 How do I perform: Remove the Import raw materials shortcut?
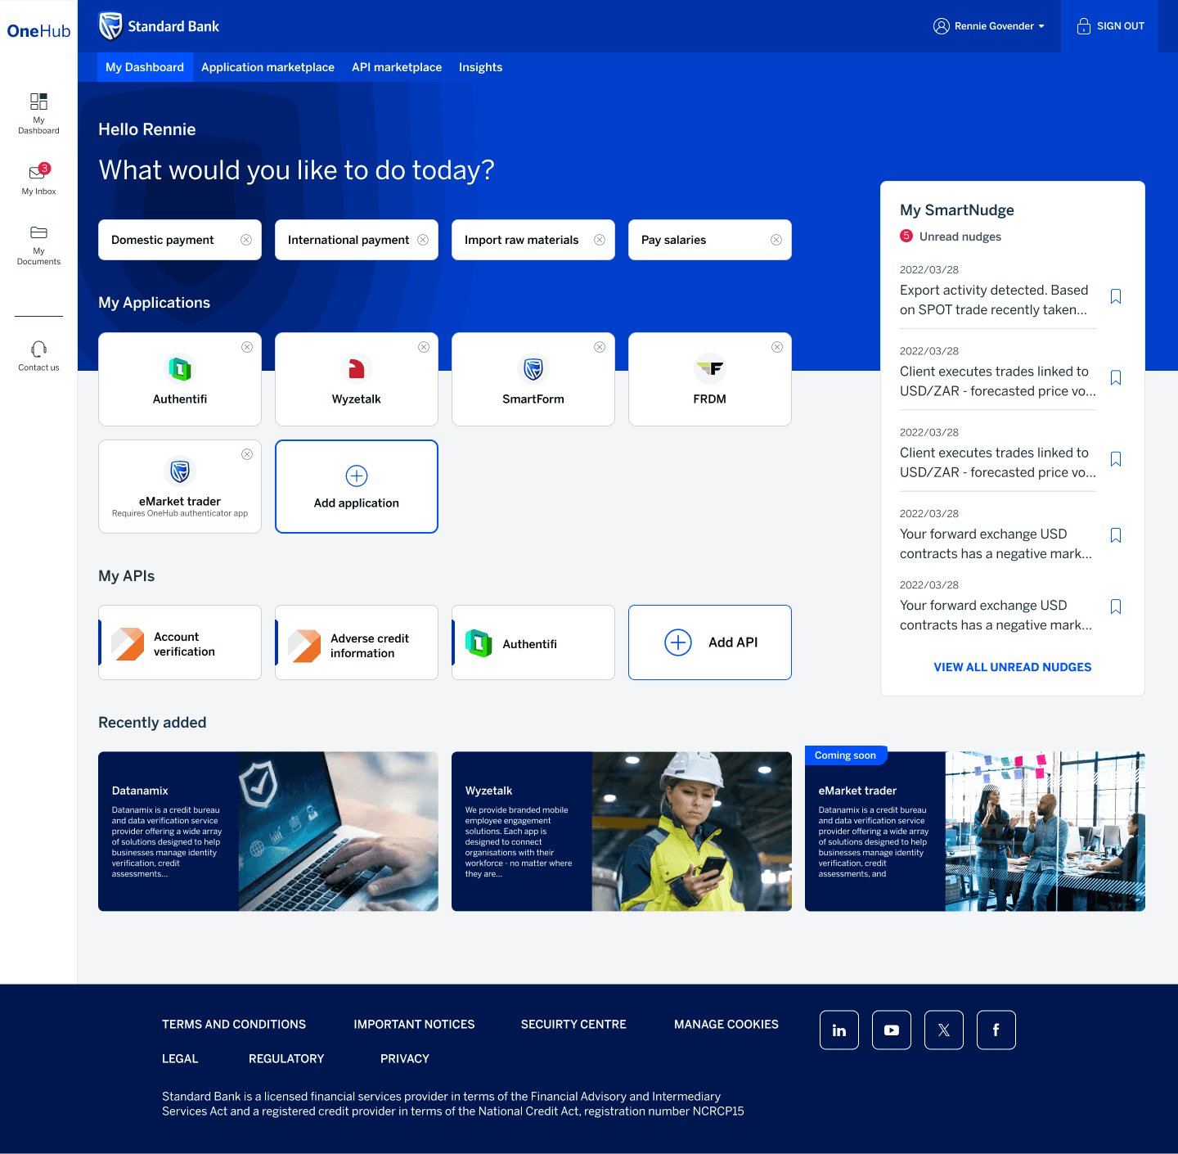point(600,240)
